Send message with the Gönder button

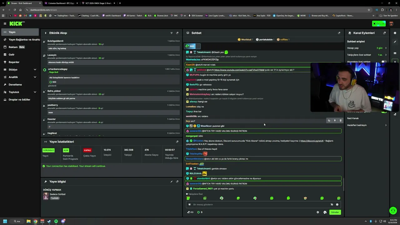[x=335, y=212]
